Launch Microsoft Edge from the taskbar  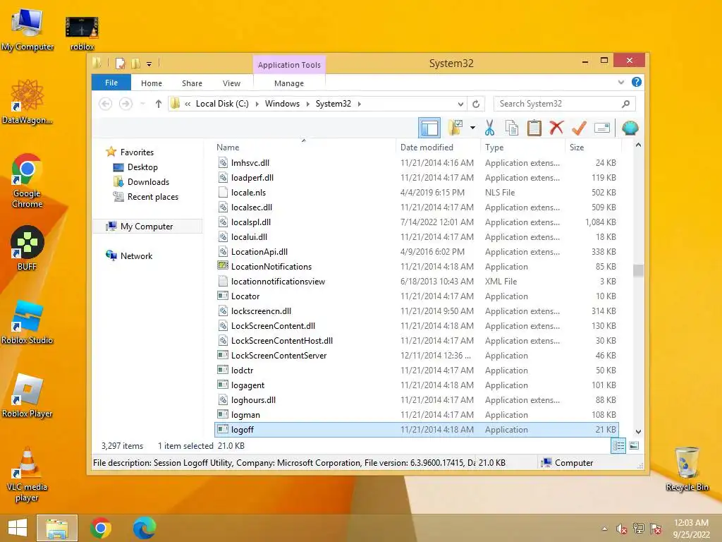(x=144, y=528)
